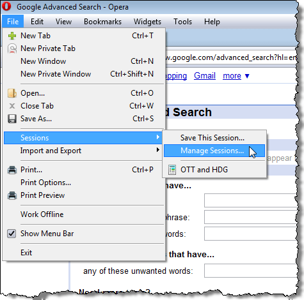Screen dimensions: 304x300
Task: Open the Google 'more' dropdown arrow
Action: [x=247, y=76]
